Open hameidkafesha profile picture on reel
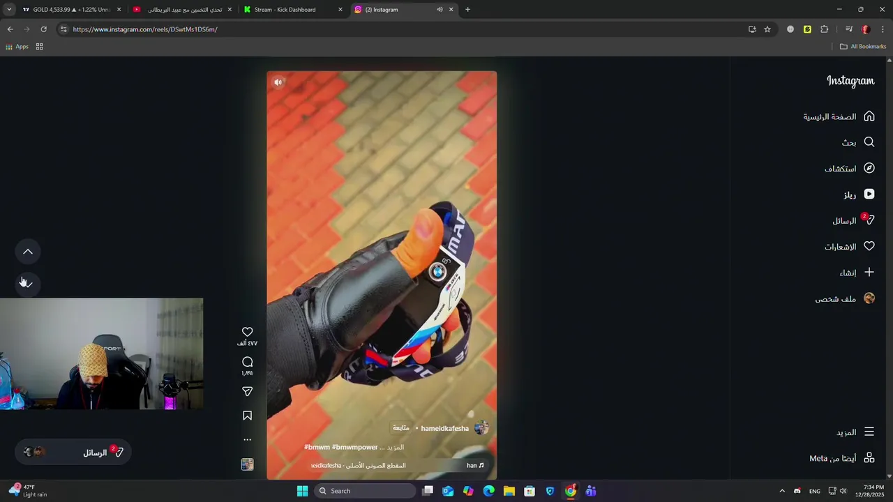Image resolution: width=893 pixels, height=502 pixels. pos(481,428)
